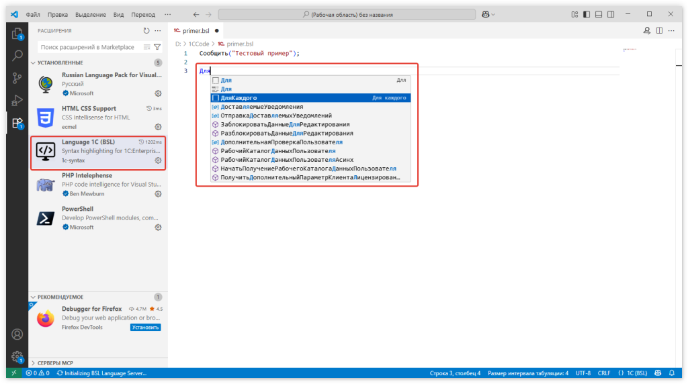This screenshot has width=688, height=384.
Task: Toggle the bottom panel
Action: (x=599, y=15)
